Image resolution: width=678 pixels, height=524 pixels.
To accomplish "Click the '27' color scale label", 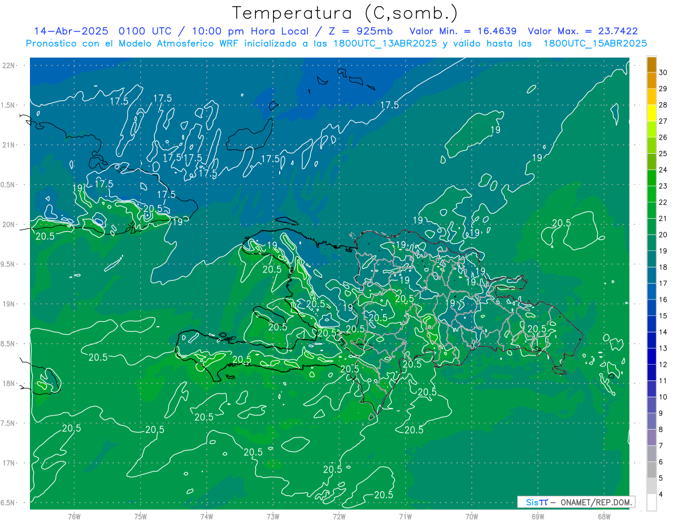I will tap(663, 122).
